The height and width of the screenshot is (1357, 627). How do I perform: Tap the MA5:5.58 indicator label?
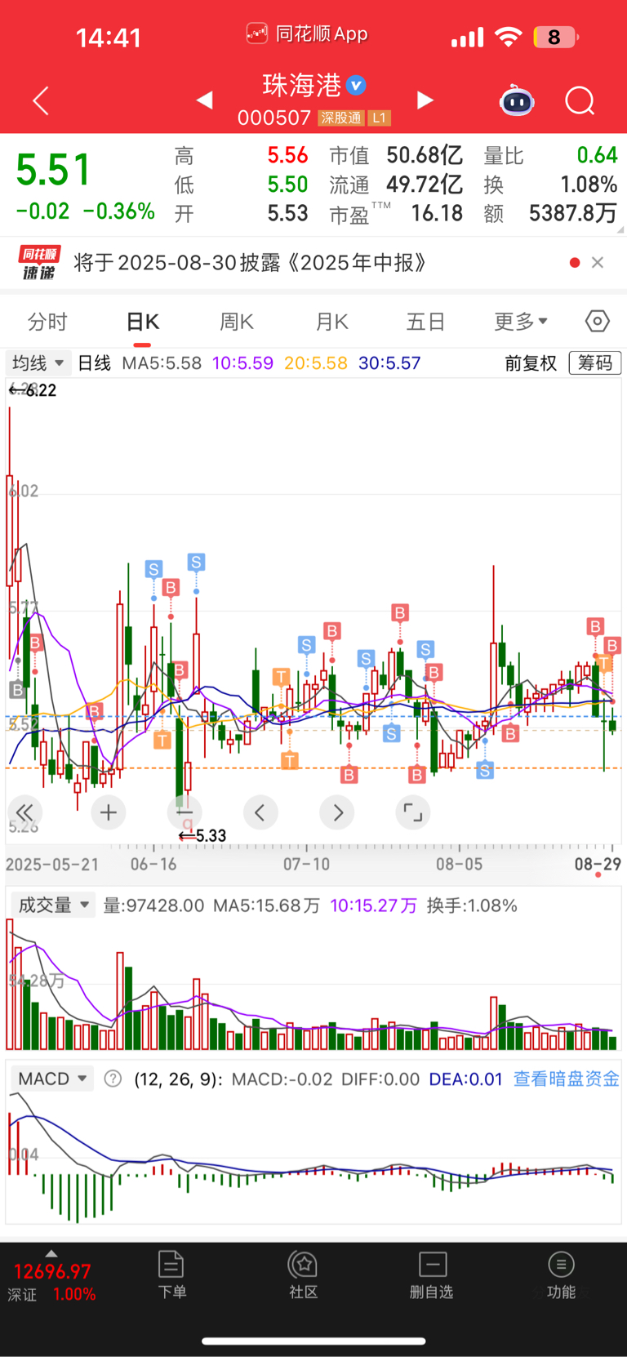point(162,363)
